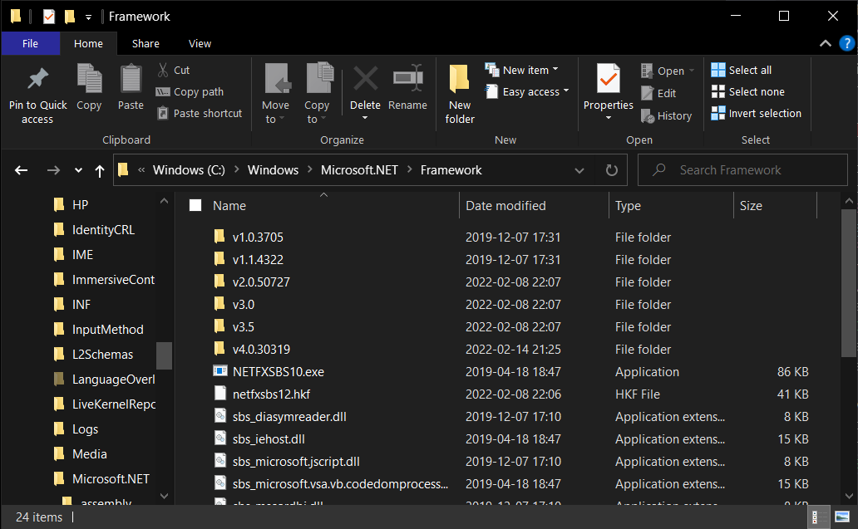Screen dimensions: 858x529
Task: Select the sbs_iehost.dll file
Action: [x=269, y=438]
